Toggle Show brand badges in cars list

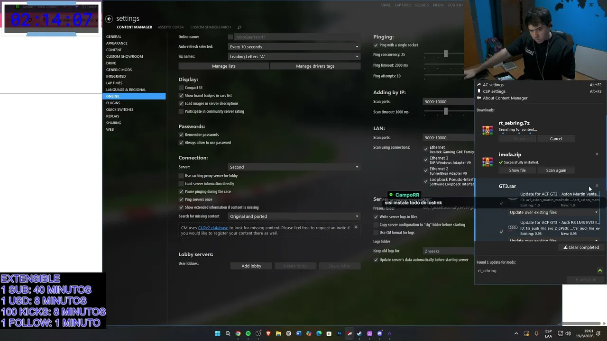[x=181, y=96]
